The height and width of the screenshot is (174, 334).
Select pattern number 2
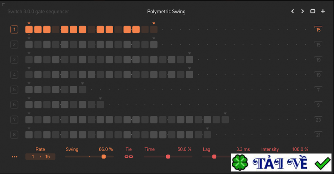coord(15,44)
